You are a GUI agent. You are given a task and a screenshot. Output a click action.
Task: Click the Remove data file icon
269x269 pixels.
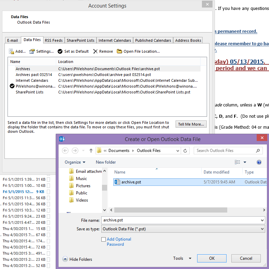[95, 51]
